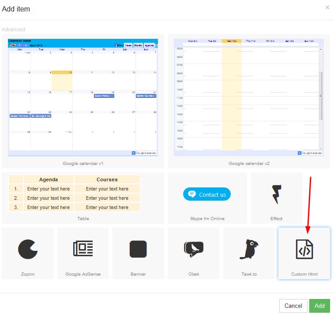
Task: Switch calendar v1 to Month tab
Action: click(x=138, y=45)
